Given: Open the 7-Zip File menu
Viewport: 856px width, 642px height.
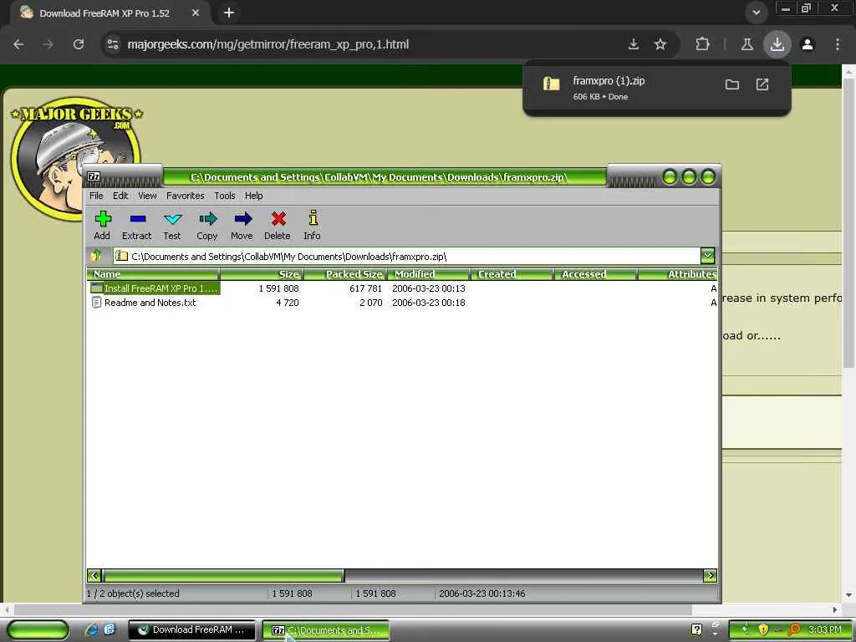Looking at the screenshot, I should tap(96, 196).
